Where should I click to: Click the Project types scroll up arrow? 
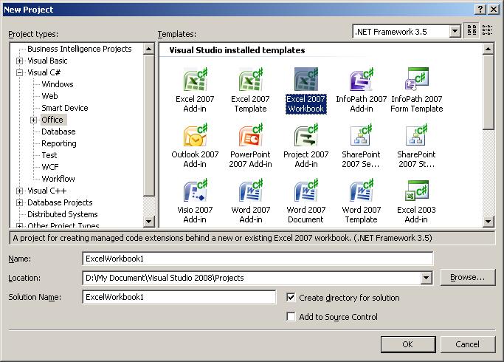[x=149, y=49]
